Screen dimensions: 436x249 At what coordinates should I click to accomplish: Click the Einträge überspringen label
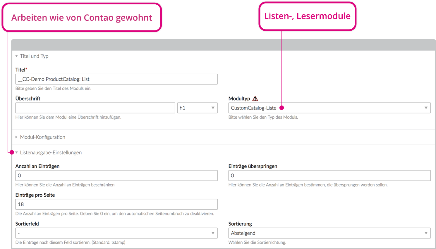tap(253, 166)
